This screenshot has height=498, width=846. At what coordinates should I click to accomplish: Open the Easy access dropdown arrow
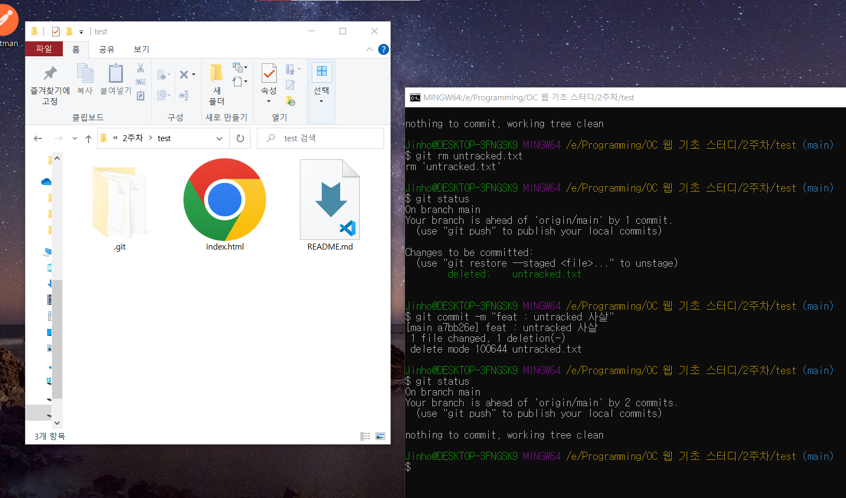(246, 82)
